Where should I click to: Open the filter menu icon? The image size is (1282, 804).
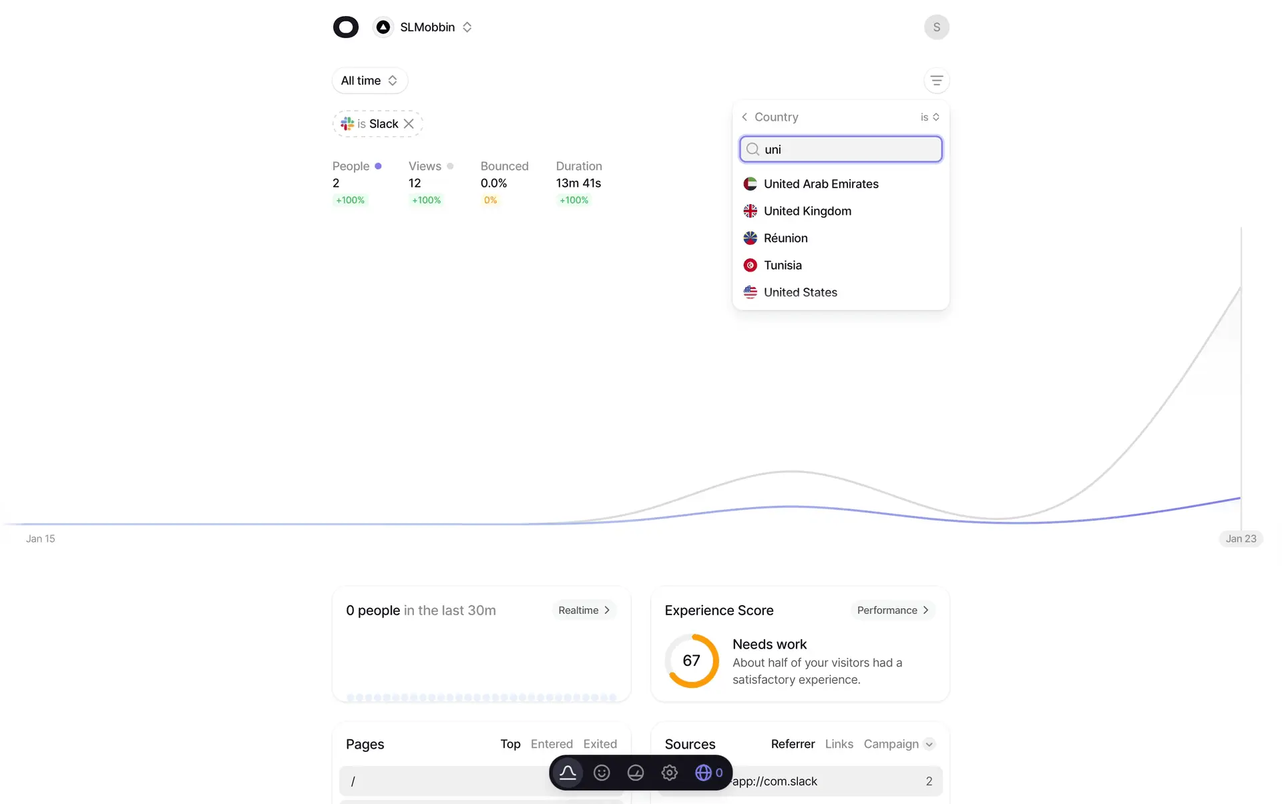point(936,81)
